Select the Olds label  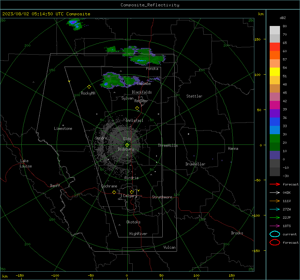point(127,139)
